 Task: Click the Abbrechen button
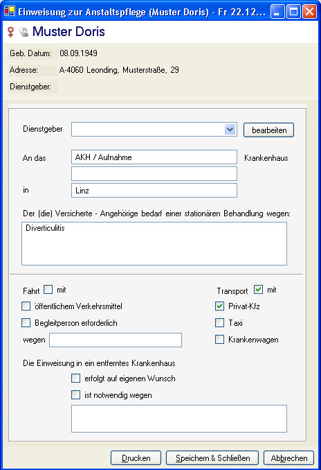coord(288,458)
